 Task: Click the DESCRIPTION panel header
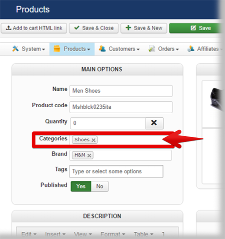pyautogui.click(x=97, y=216)
